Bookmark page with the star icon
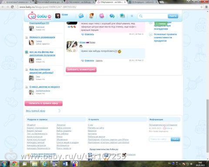This screenshot has width=209, height=167. [202, 7]
